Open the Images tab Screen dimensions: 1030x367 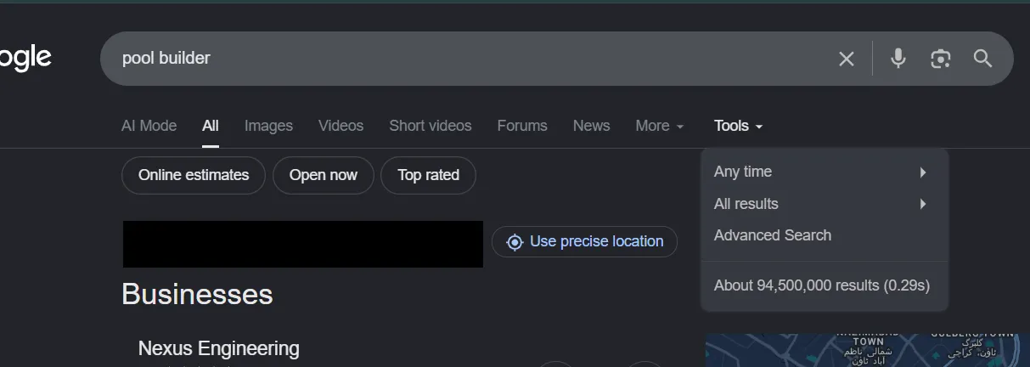pos(268,126)
